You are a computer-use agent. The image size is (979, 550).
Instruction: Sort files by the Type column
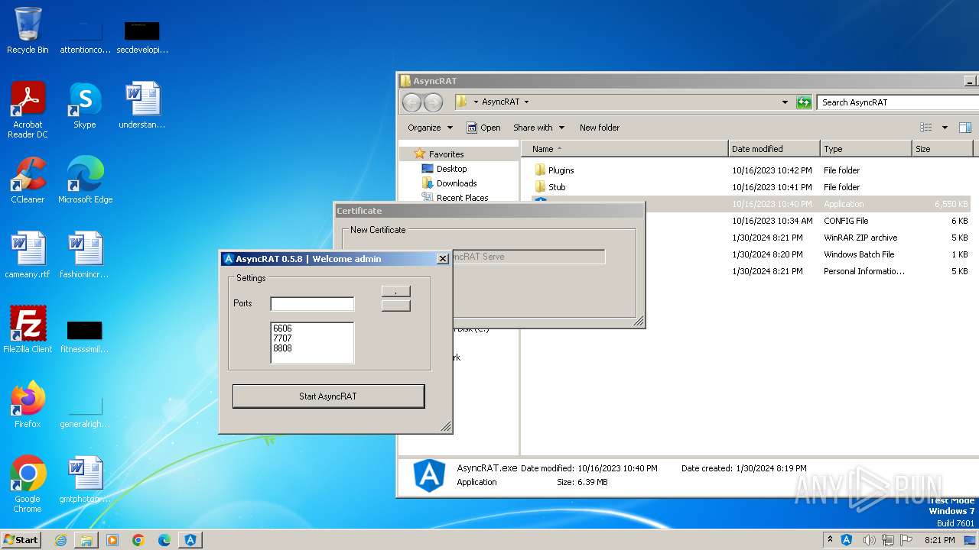click(866, 149)
